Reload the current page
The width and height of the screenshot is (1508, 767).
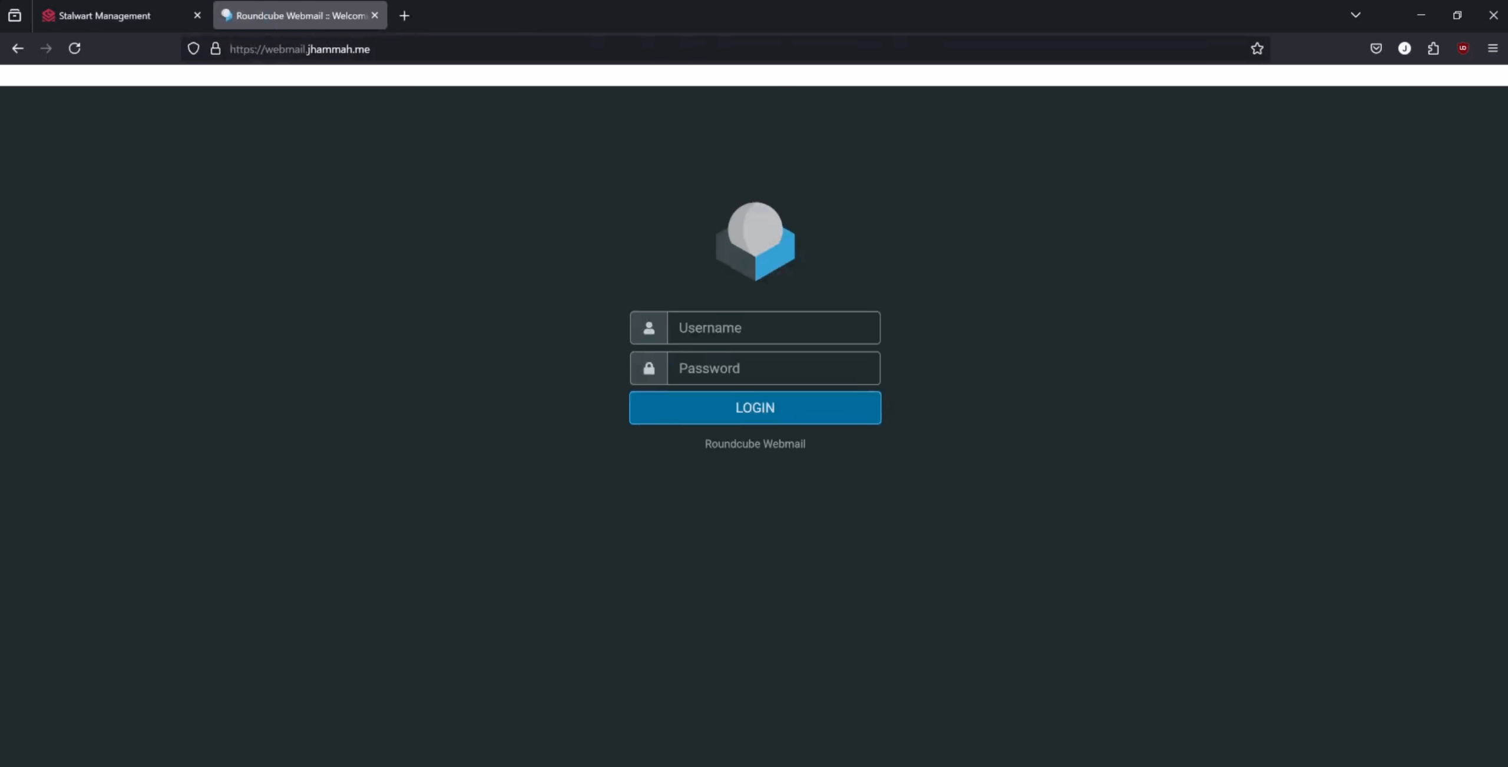[x=74, y=49]
